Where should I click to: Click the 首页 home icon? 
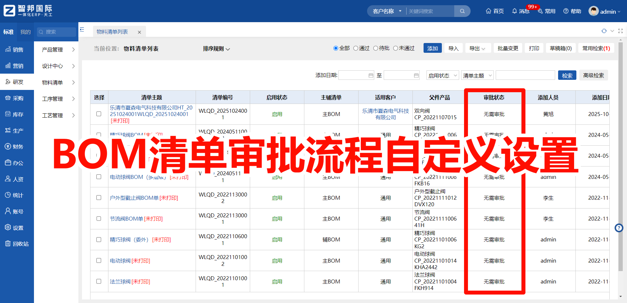point(494,11)
